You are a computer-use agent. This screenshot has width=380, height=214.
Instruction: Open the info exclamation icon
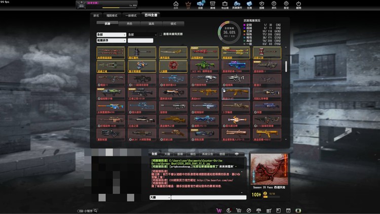point(274,4)
